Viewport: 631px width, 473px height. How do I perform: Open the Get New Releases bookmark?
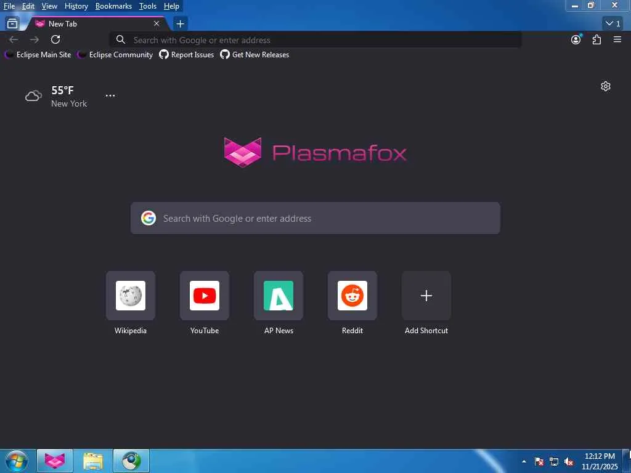tap(254, 55)
